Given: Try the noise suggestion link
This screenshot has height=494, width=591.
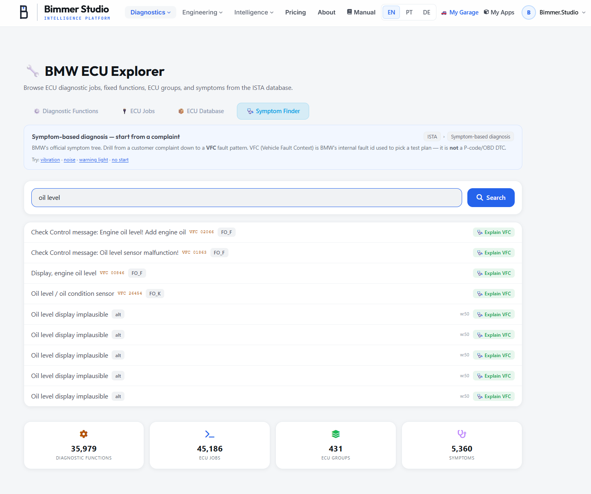Looking at the screenshot, I should (69, 160).
